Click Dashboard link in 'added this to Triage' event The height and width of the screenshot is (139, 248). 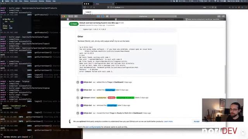tap(119, 82)
